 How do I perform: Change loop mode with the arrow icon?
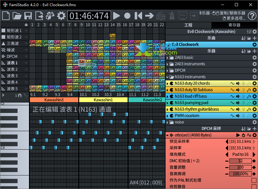[149, 16]
